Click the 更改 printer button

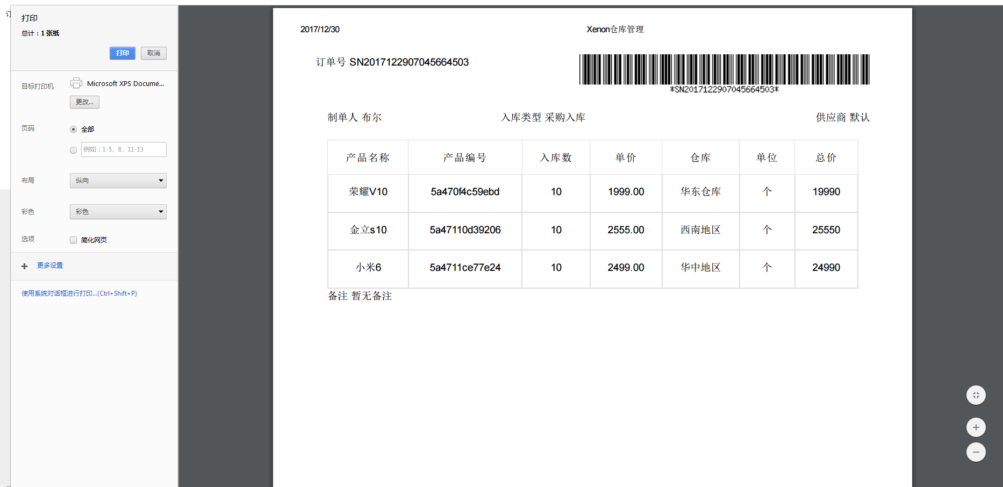(x=84, y=102)
